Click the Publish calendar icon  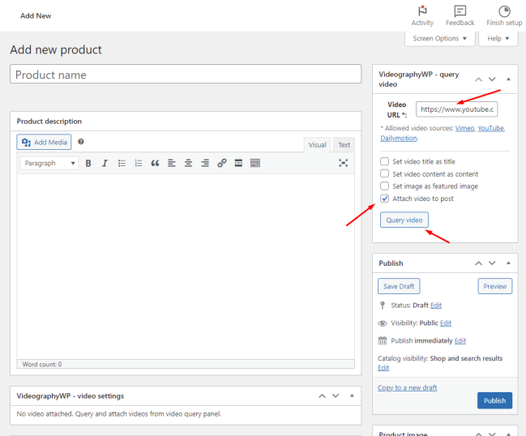point(382,340)
